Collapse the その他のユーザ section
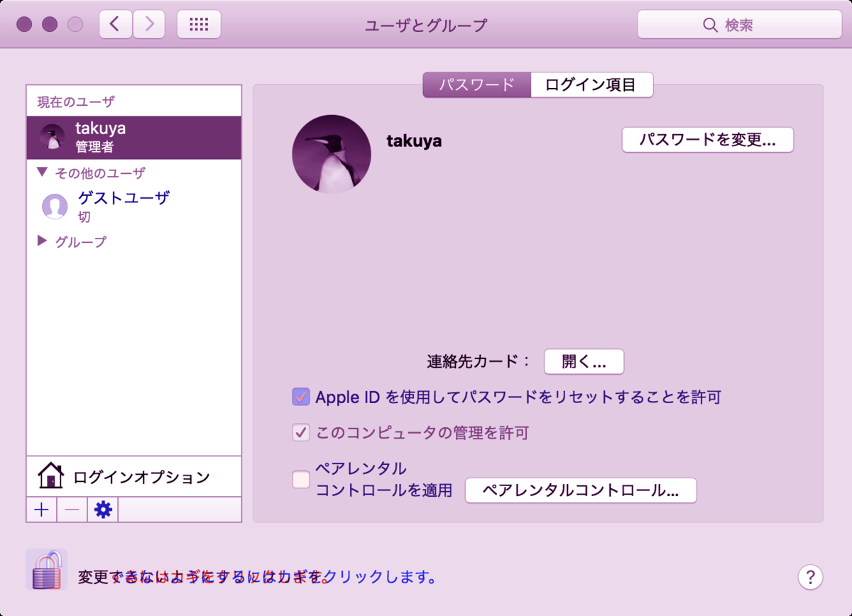Screen dimensions: 852x616 41,172
